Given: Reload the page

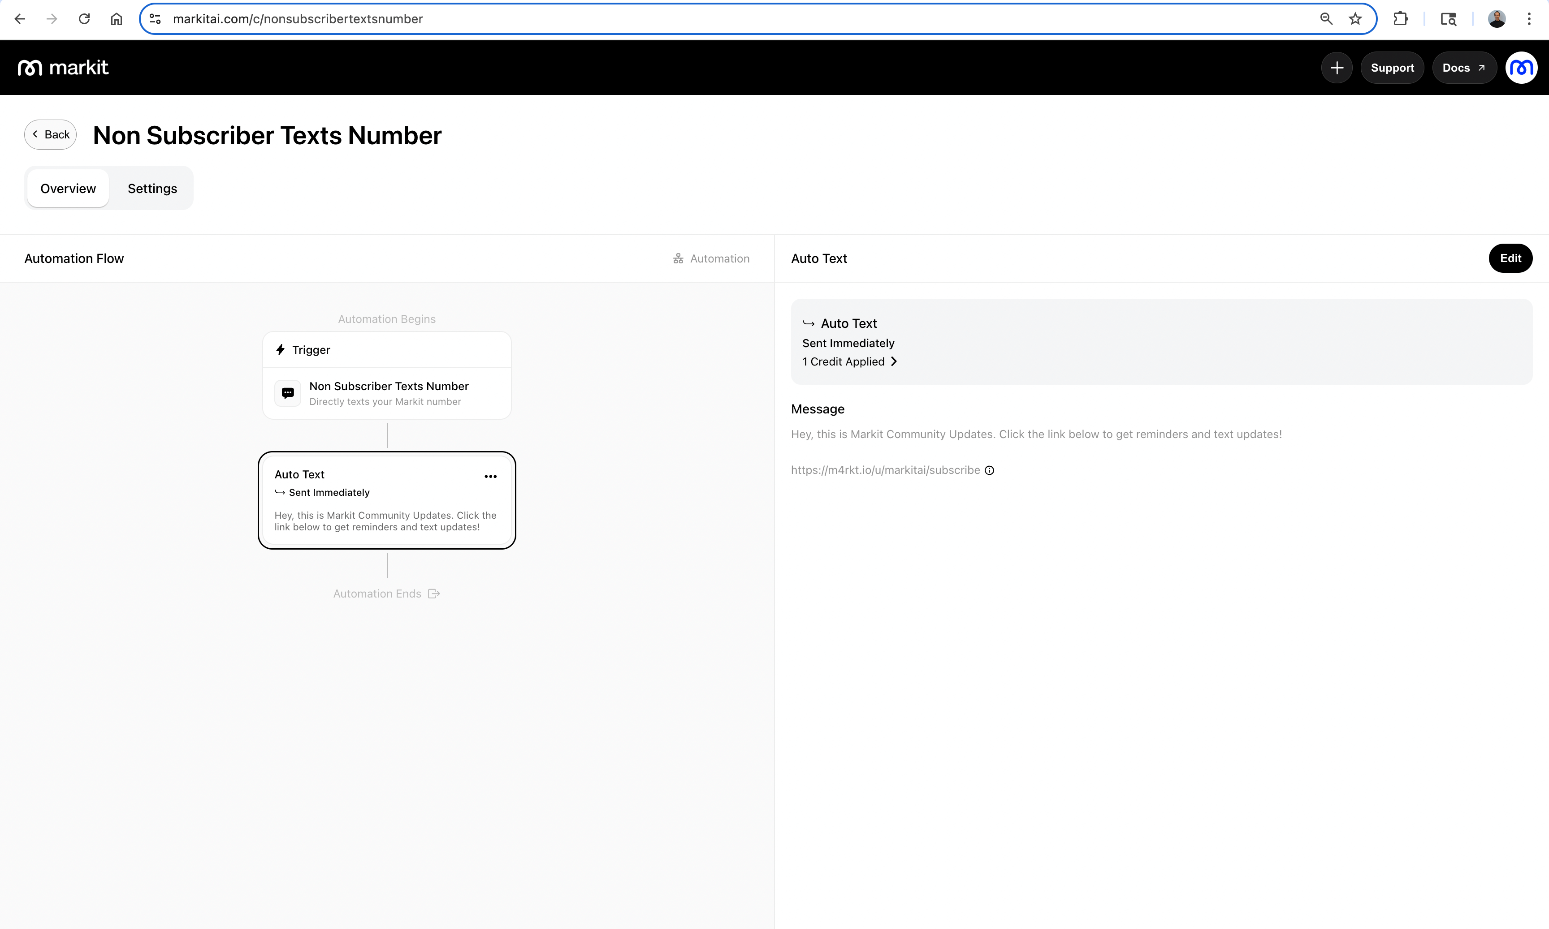Looking at the screenshot, I should tap(84, 19).
